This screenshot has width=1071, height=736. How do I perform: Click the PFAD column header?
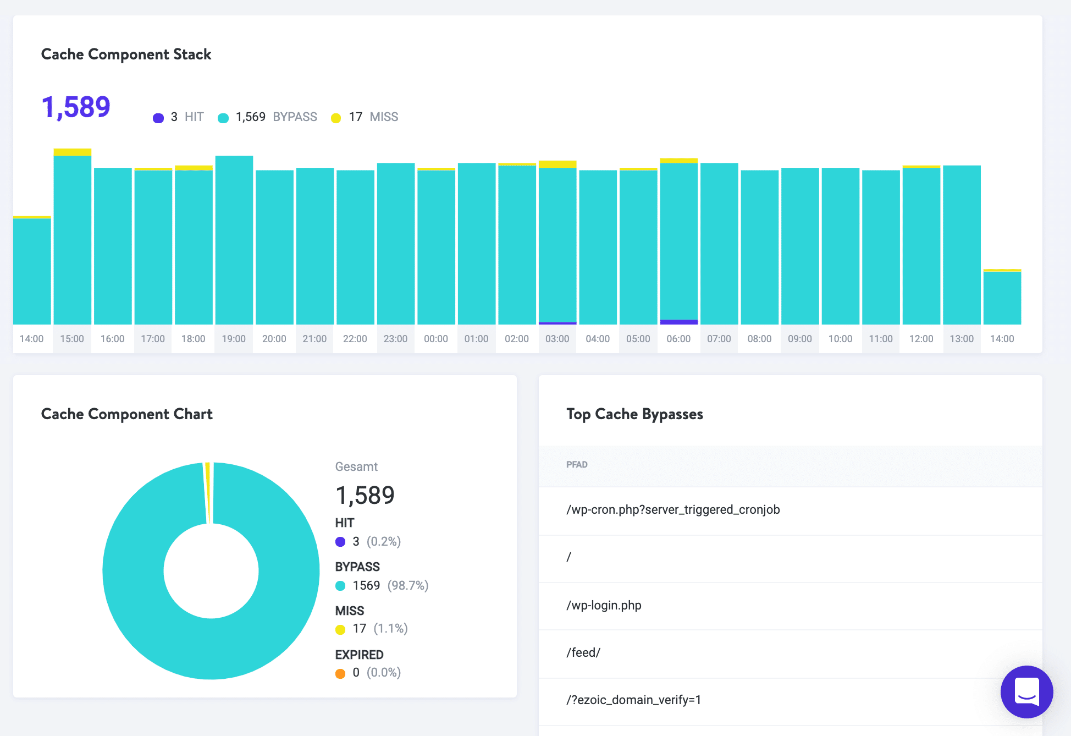[576, 465]
